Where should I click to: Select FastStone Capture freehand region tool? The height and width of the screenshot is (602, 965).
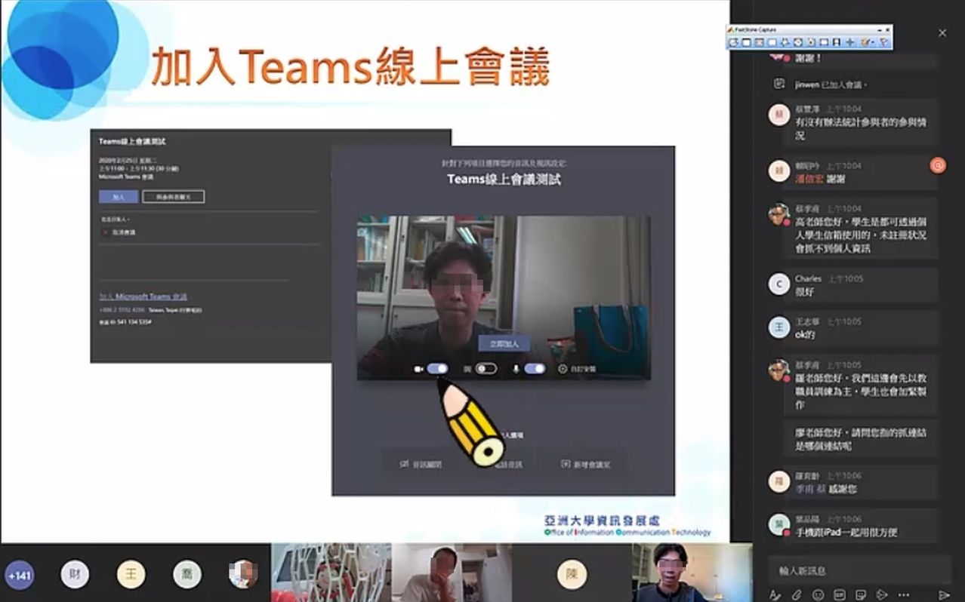785,42
